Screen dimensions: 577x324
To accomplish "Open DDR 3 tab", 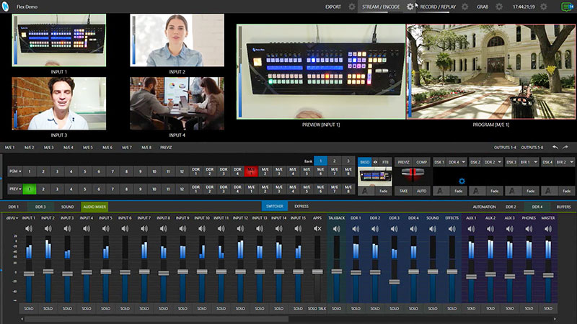I will coord(40,207).
